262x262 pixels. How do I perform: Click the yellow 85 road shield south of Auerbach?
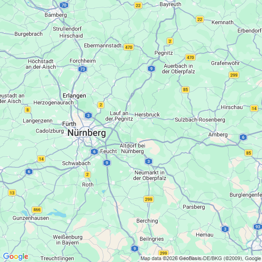coord(185,89)
